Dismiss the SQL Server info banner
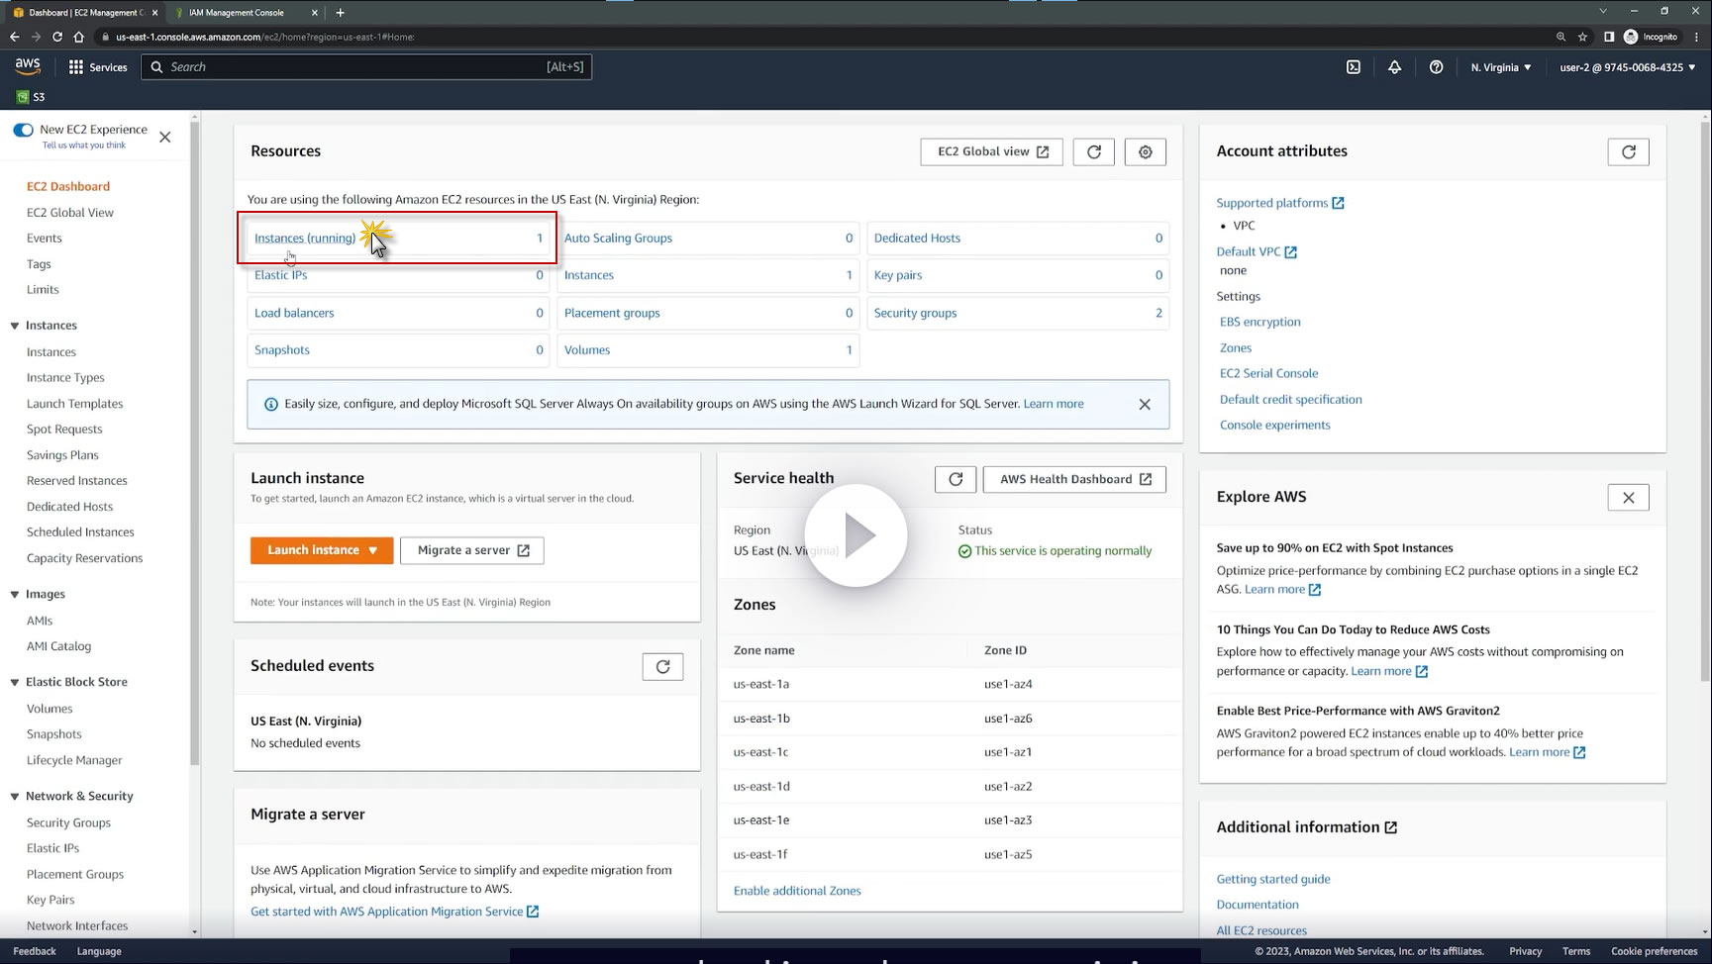1712x964 pixels. (1145, 404)
